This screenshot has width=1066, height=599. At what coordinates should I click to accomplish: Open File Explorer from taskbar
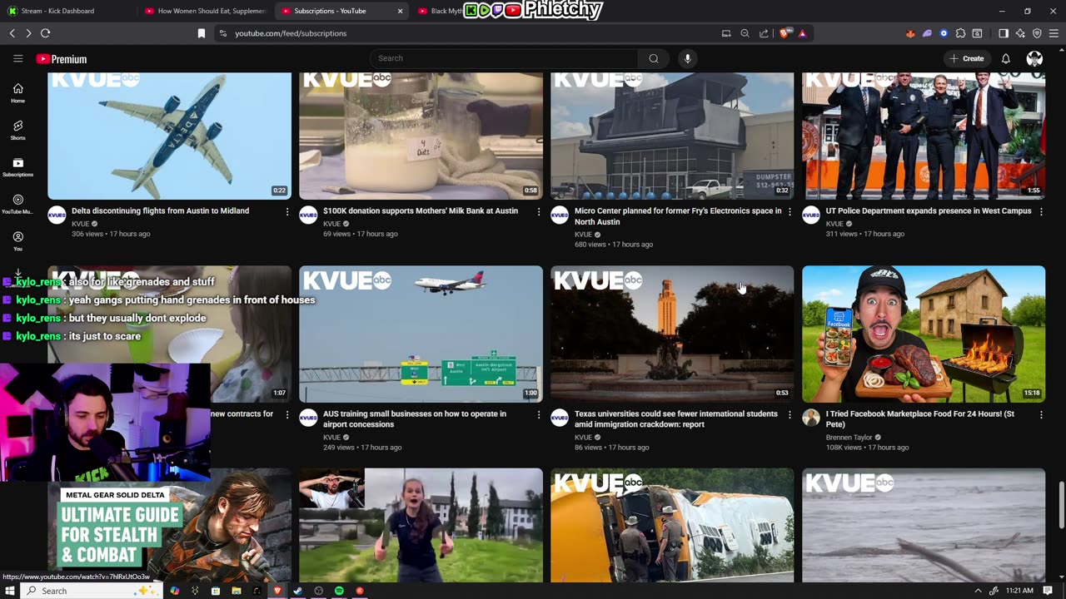tap(236, 591)
